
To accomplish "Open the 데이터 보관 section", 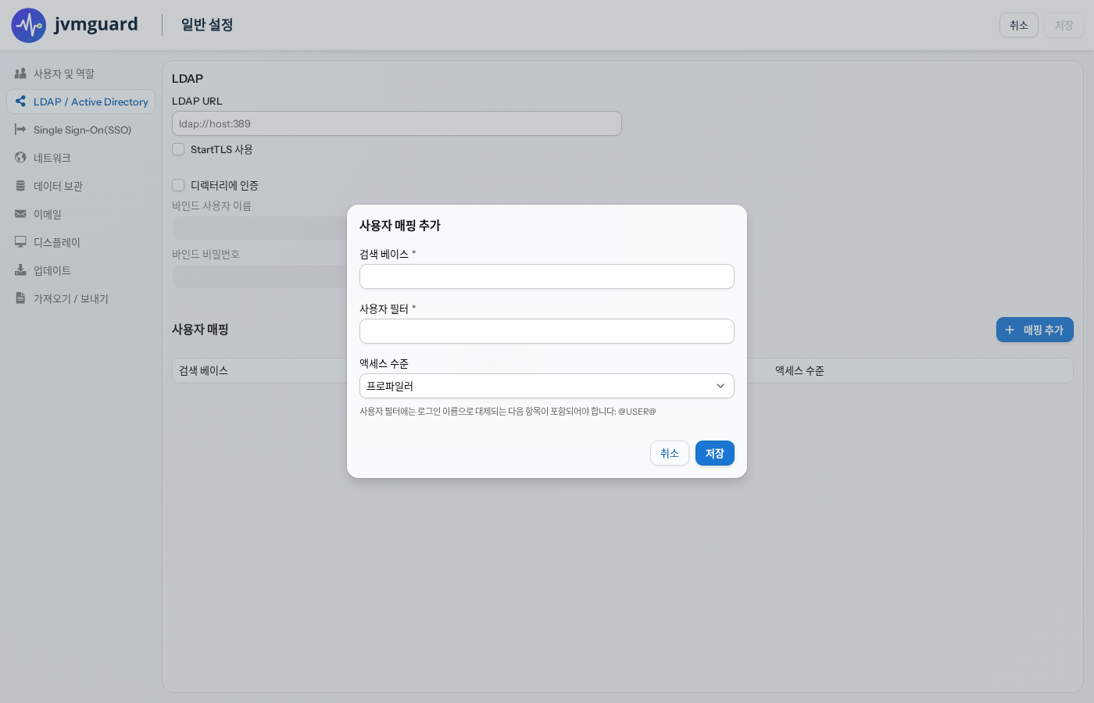I will [81, 186].
